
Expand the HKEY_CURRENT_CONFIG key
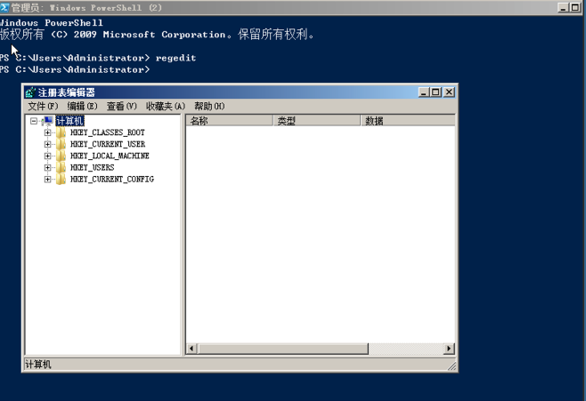pyautogui.click(x=47, y=179)
